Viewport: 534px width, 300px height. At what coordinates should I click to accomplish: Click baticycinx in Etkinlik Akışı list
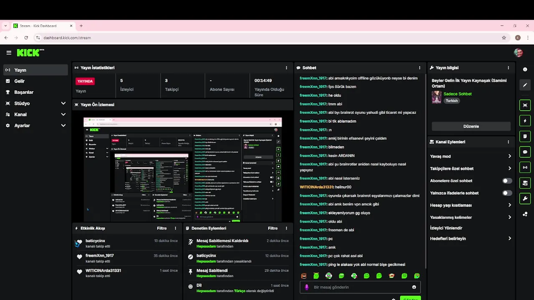click(95, 241)
